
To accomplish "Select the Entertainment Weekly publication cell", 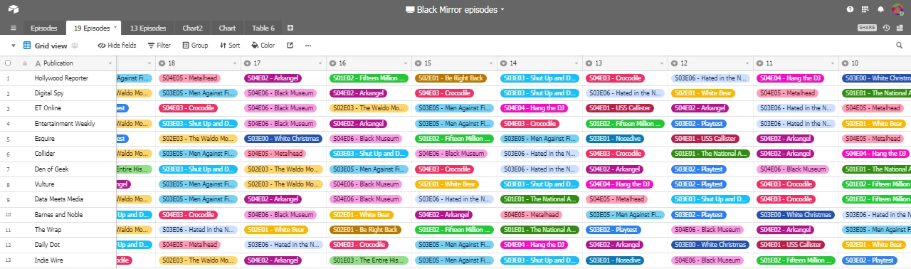I will click(65, 123).
